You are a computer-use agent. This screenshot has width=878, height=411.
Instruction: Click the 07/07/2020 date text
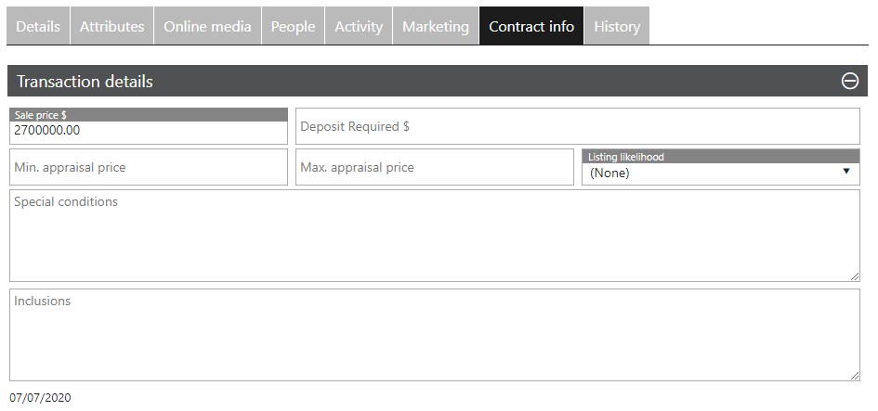coord(40,398)
